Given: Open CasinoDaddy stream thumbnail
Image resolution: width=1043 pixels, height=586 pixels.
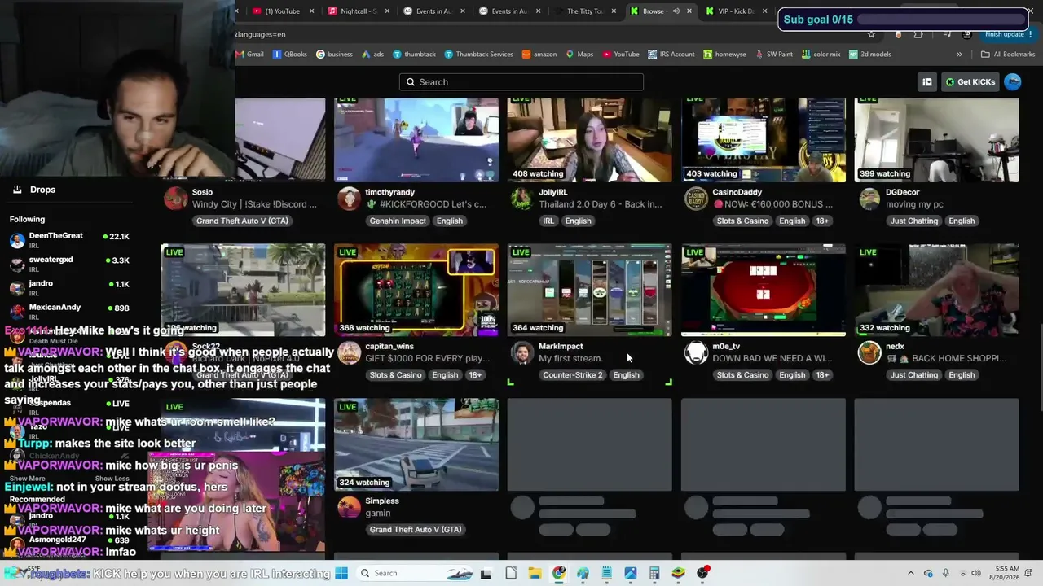Looking at the screenshot, I should click(x=763, y=140).
